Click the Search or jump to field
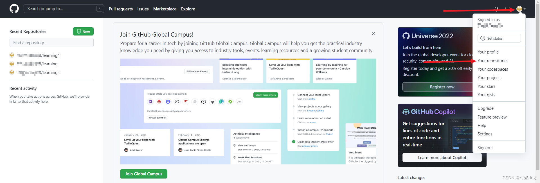This screenshot has width=540, height=183. point(64,9)
